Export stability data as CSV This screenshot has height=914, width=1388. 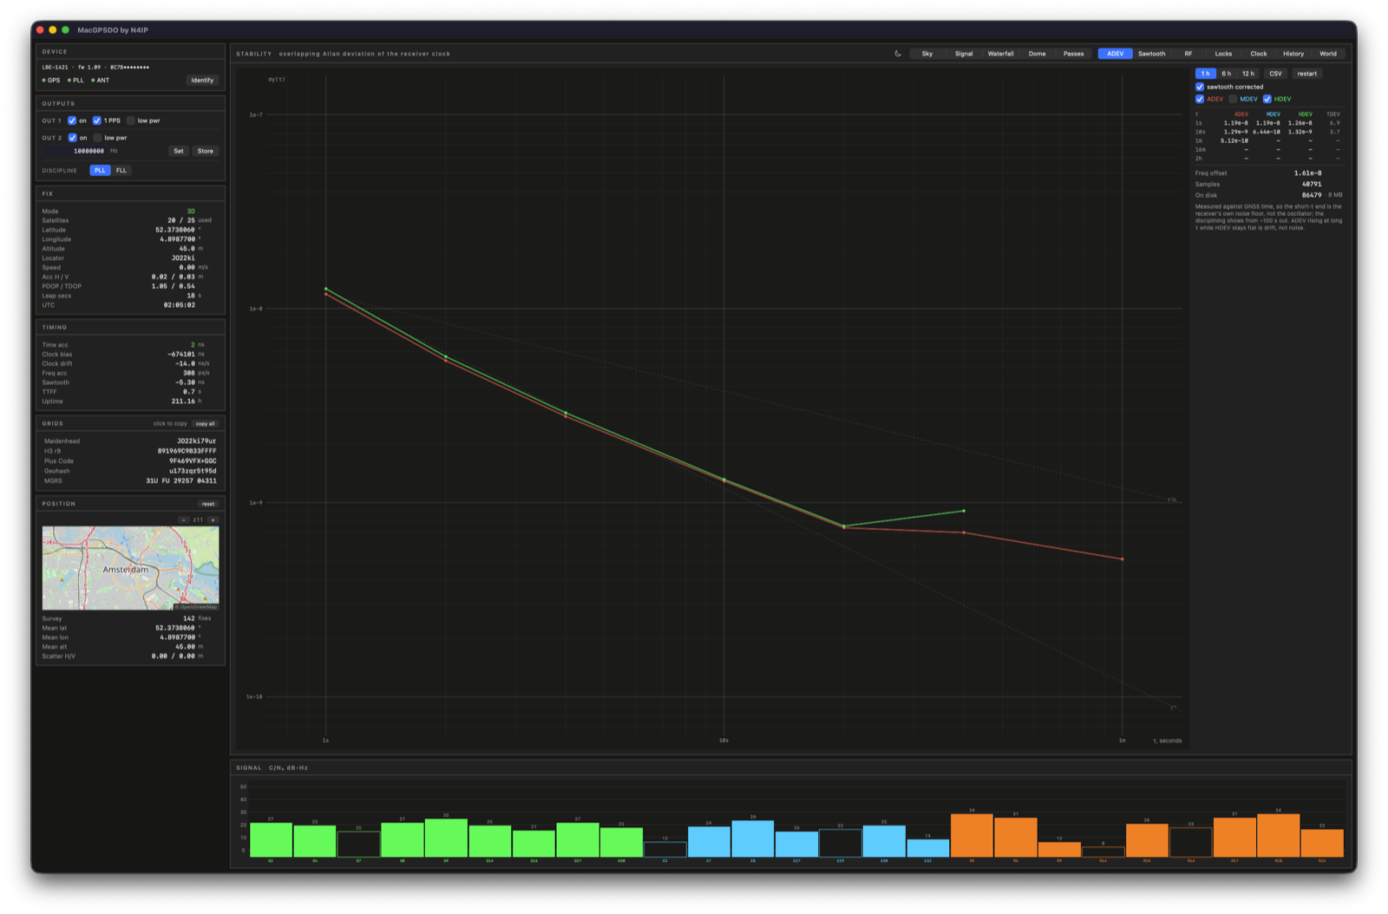pos(1275,74)
